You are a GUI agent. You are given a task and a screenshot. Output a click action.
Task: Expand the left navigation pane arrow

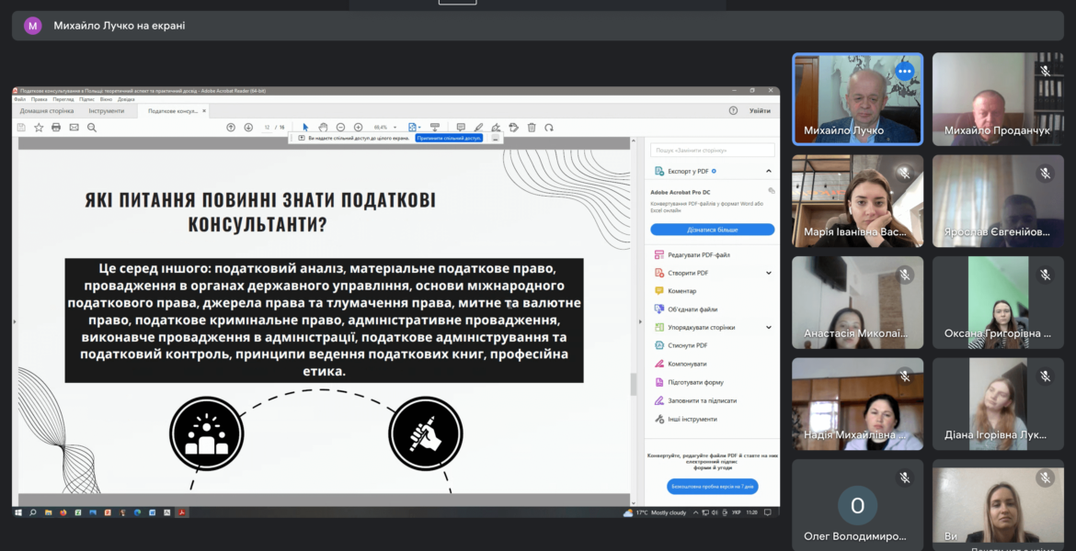(x=15, y=321)
